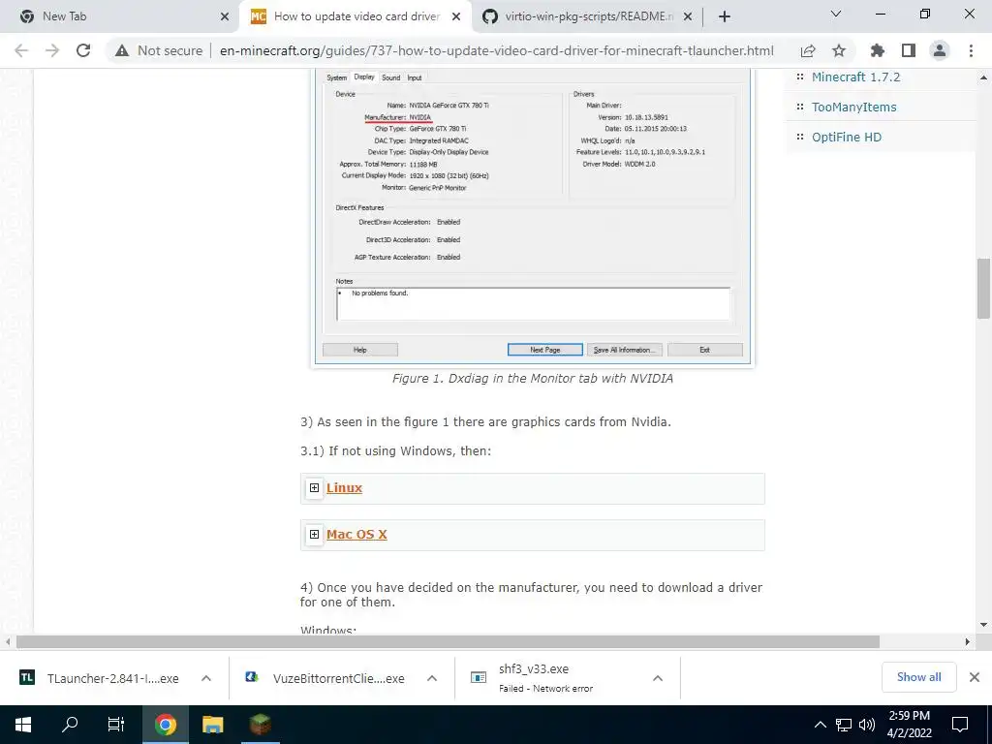Close the How to update video card tab
992x744 pixels.
[x=456, y=17]
